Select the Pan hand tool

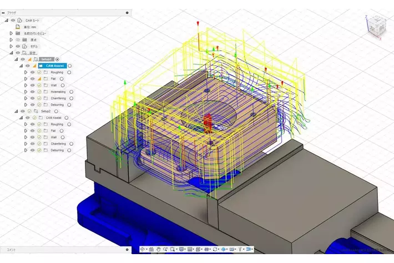[x=158, y=249]
